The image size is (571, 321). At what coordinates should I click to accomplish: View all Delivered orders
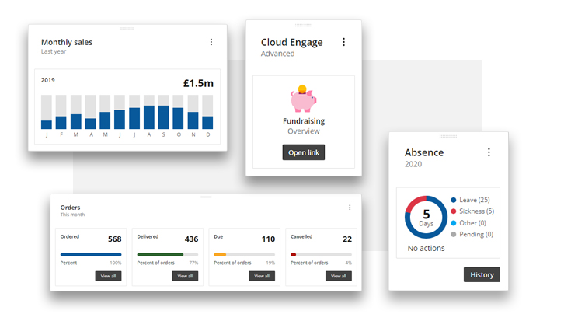(x=185, y=276)
